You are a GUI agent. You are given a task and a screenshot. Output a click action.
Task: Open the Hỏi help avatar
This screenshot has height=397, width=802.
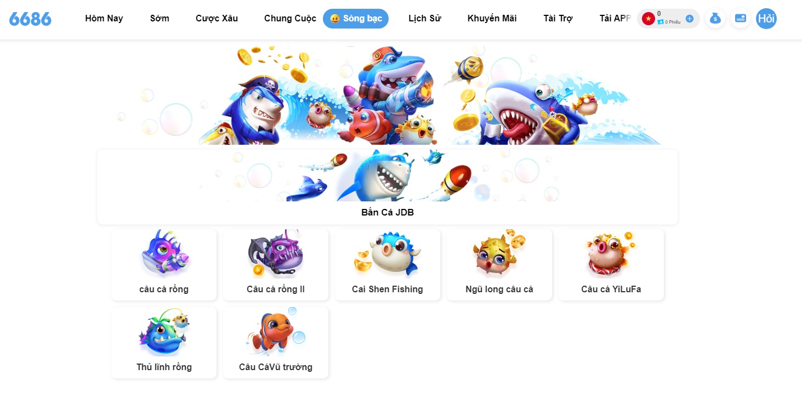click(x=766, y=19)
